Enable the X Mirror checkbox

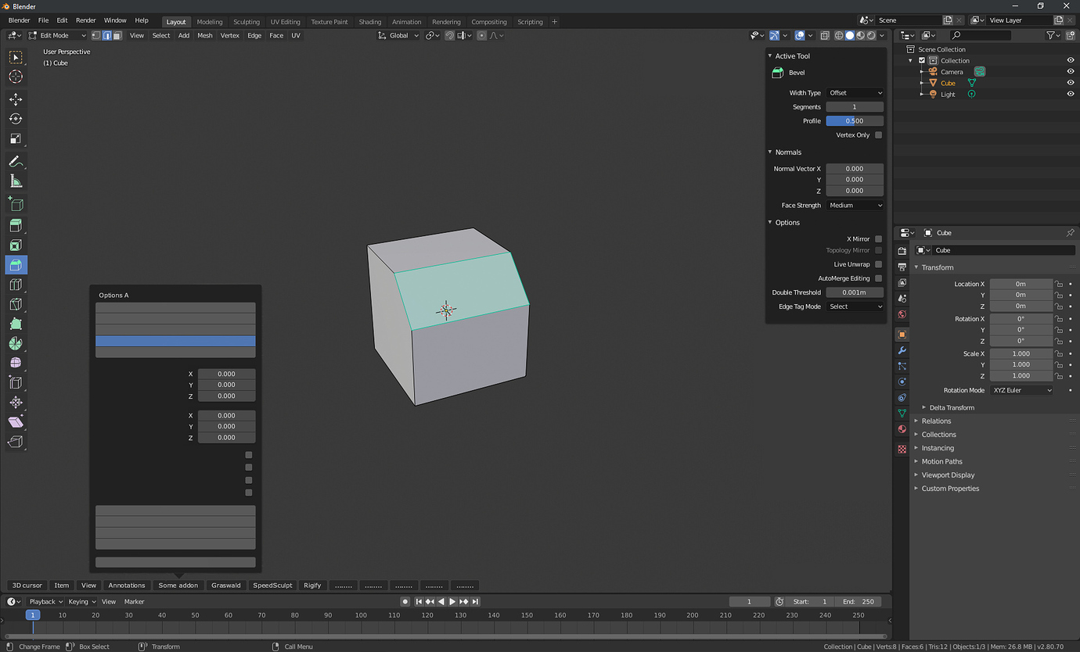(x=878, y=239)
